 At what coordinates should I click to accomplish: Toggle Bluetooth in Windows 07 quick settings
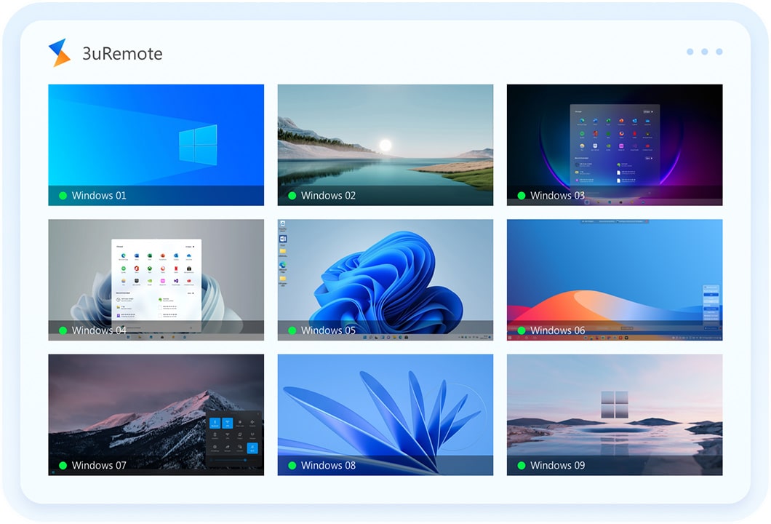point(215,423)
